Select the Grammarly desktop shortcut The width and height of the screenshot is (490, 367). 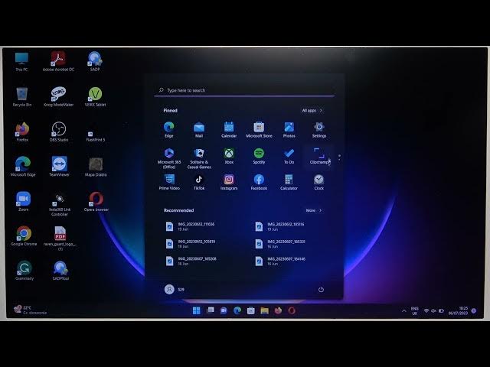click(x=24, y=270)
